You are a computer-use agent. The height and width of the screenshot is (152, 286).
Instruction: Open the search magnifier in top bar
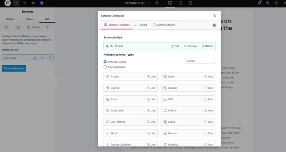point(268,3)
